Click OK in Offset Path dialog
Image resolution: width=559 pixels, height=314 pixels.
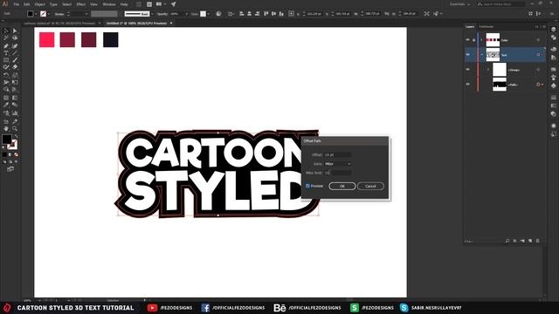(342, 186)
